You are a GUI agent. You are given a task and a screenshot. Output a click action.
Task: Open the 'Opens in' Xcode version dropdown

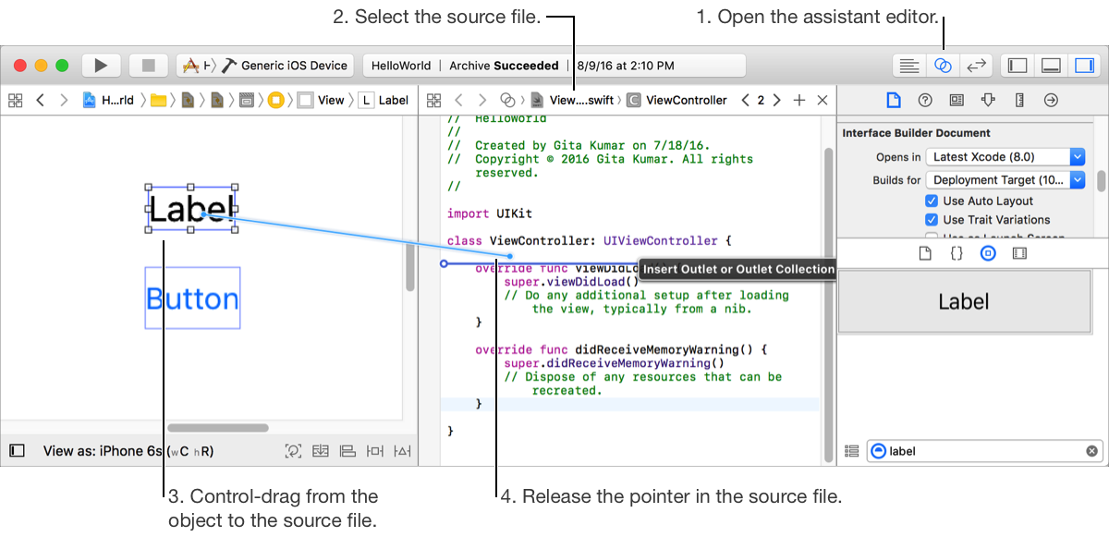coord(1005,157)
